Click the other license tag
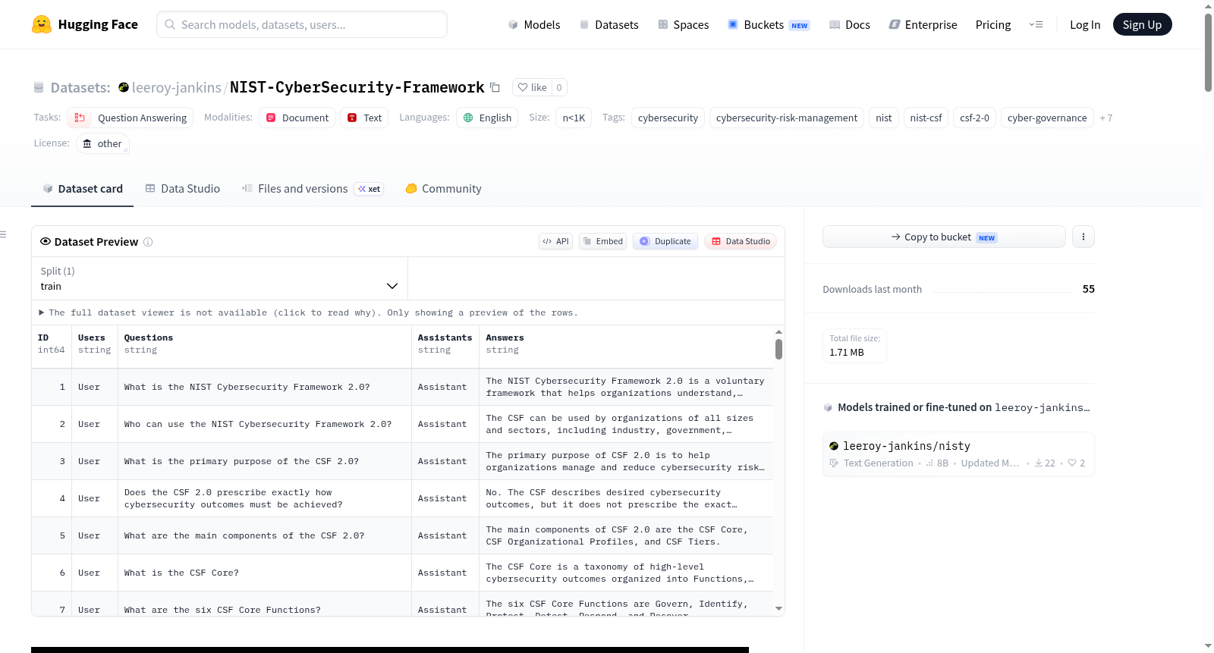Viewport: 1214px width, 653px height. pos(102,143)
